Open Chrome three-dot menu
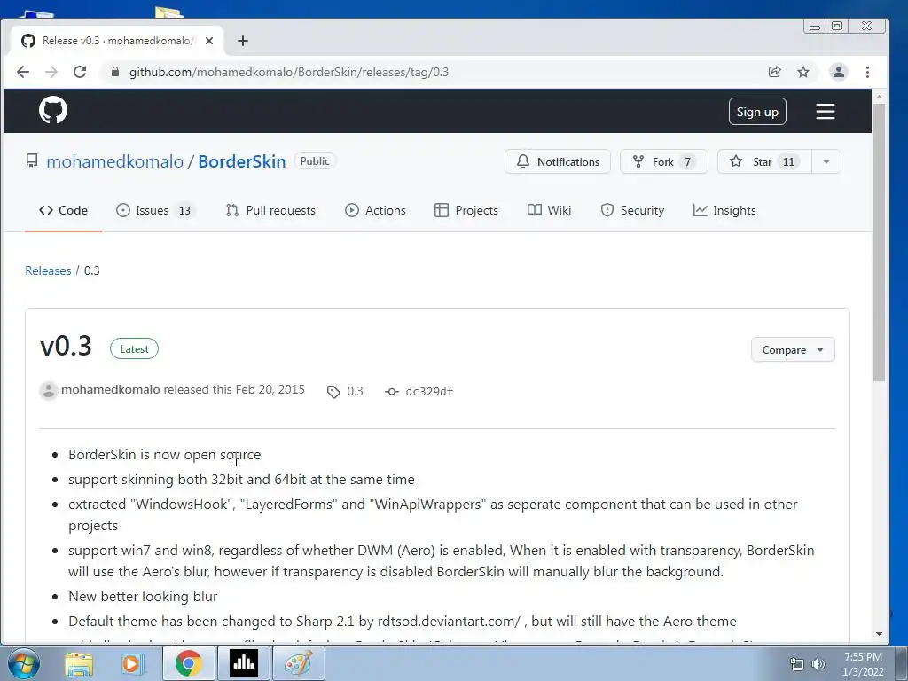The width and height of the screenshot is (908, 681). [x=867, y=72]
